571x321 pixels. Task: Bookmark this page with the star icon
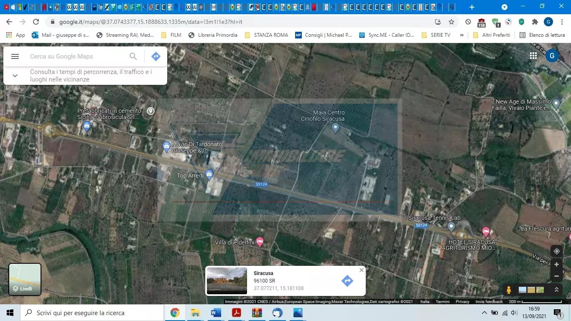coord(451,22)
